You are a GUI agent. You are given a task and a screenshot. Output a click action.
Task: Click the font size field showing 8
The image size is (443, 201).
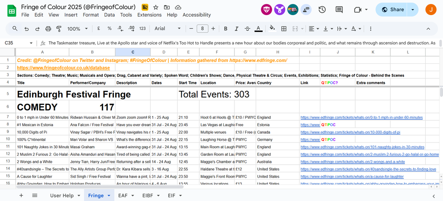coord(202,28)
